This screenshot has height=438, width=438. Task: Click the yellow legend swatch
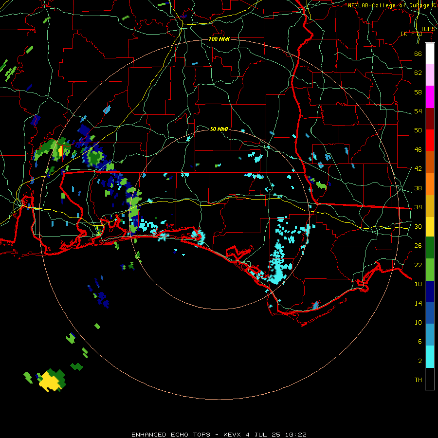(x=430, y=227)
